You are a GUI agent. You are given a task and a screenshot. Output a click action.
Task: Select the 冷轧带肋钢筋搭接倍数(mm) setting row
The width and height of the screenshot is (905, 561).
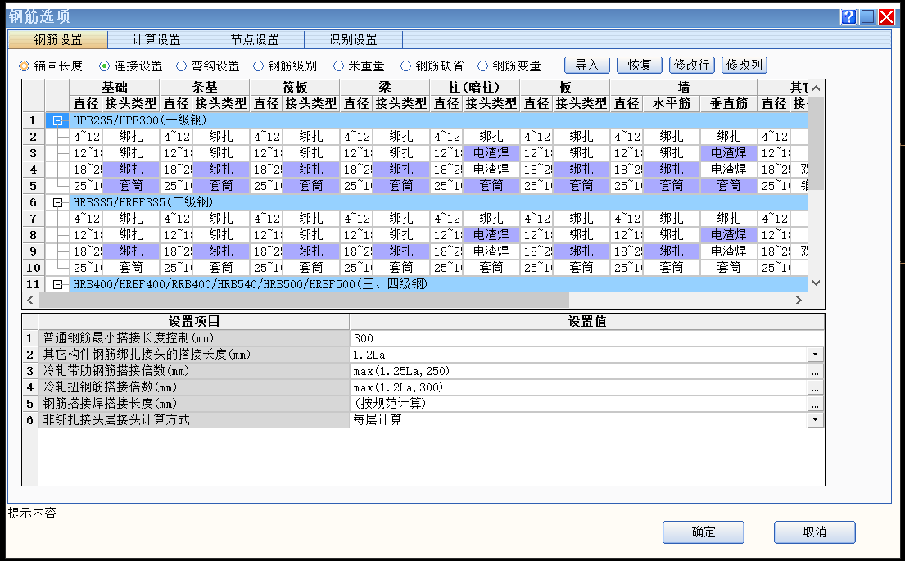pos(193,371)
